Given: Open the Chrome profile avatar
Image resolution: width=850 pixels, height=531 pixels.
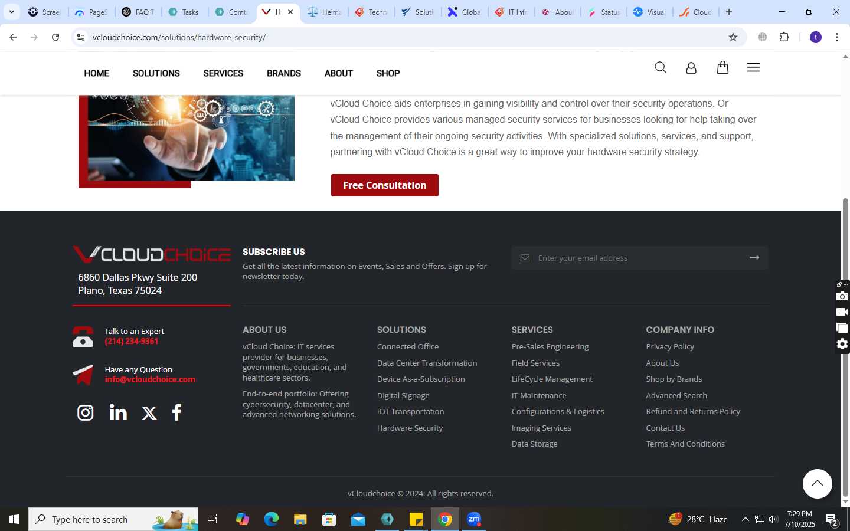Looking at the screenshot, I should (816, 37).
